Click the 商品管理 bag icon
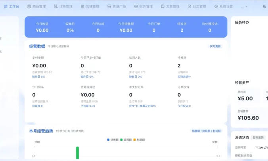The width and height of the screenshot is (268, 161). pyautogui.click(x=29, y=6)
